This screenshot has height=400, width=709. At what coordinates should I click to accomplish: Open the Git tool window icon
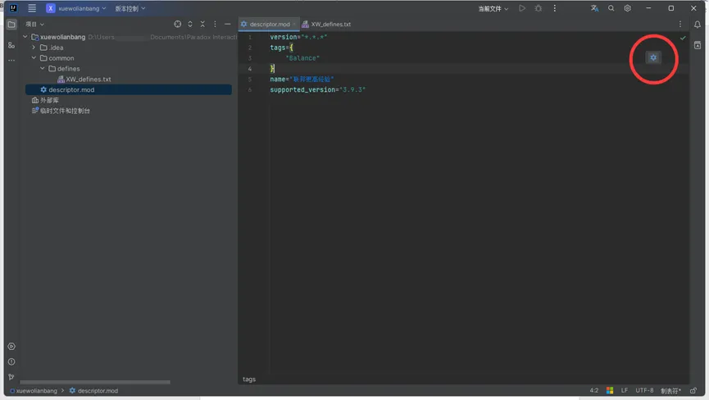point(11,377)
